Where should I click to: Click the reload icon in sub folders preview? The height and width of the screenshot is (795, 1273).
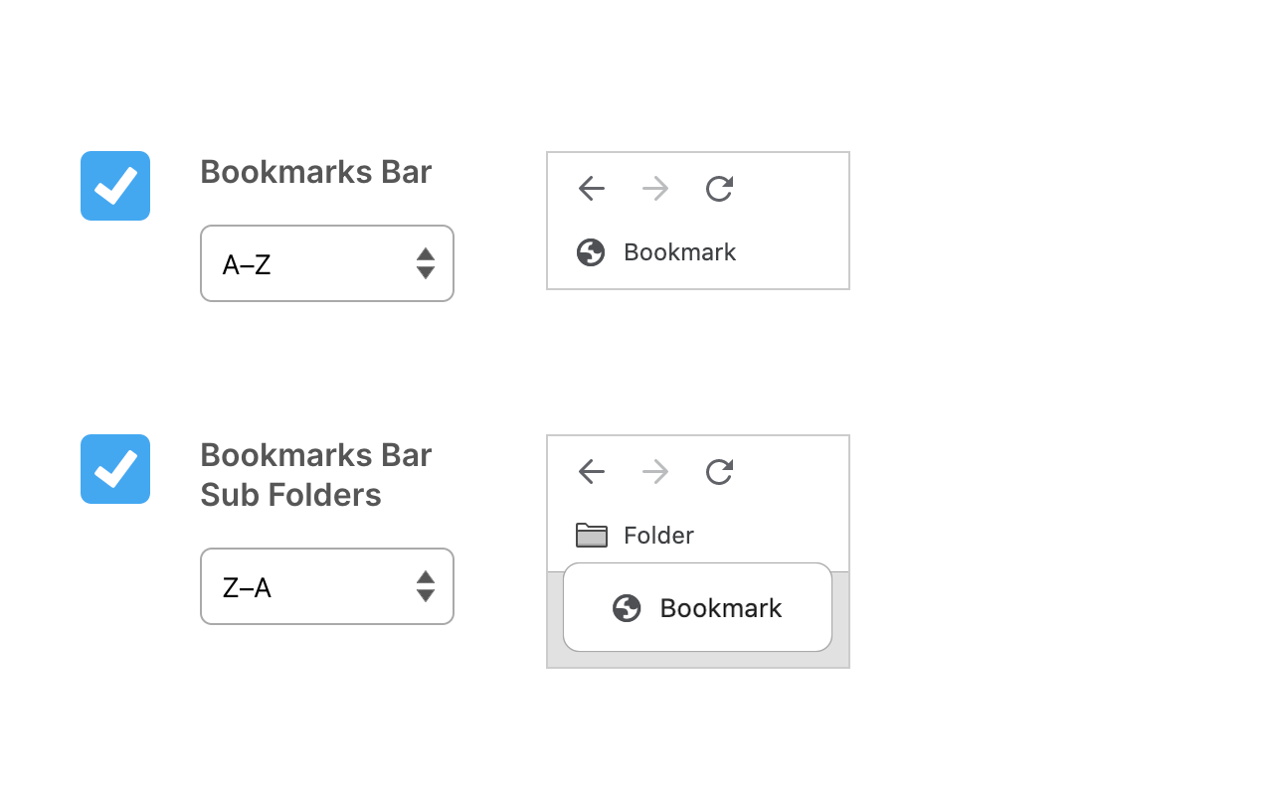coord(718,472)
